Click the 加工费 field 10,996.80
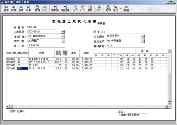177x125 pixels. pyautogui.click(x=46, y=45)
